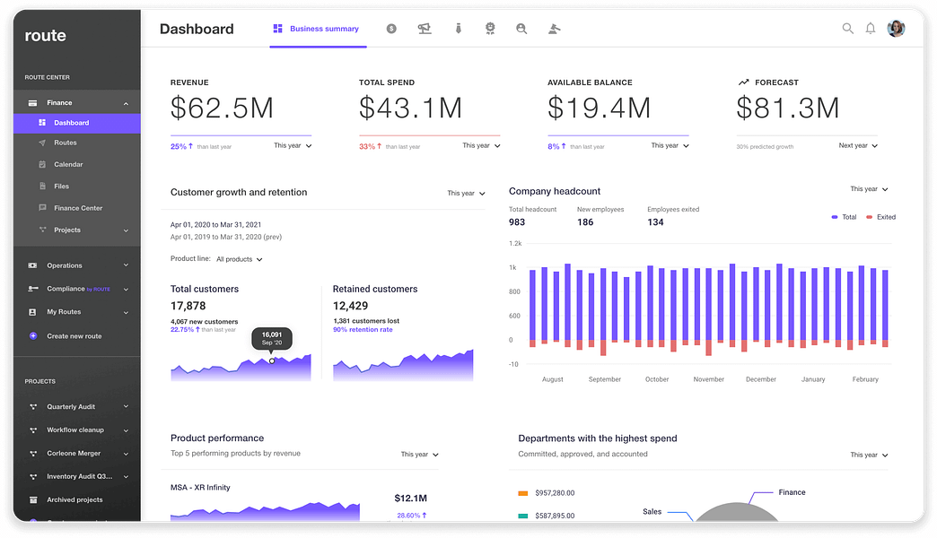
Task: Click the Inventory Audit Q3 project icon
Action: tap(33, 476)
